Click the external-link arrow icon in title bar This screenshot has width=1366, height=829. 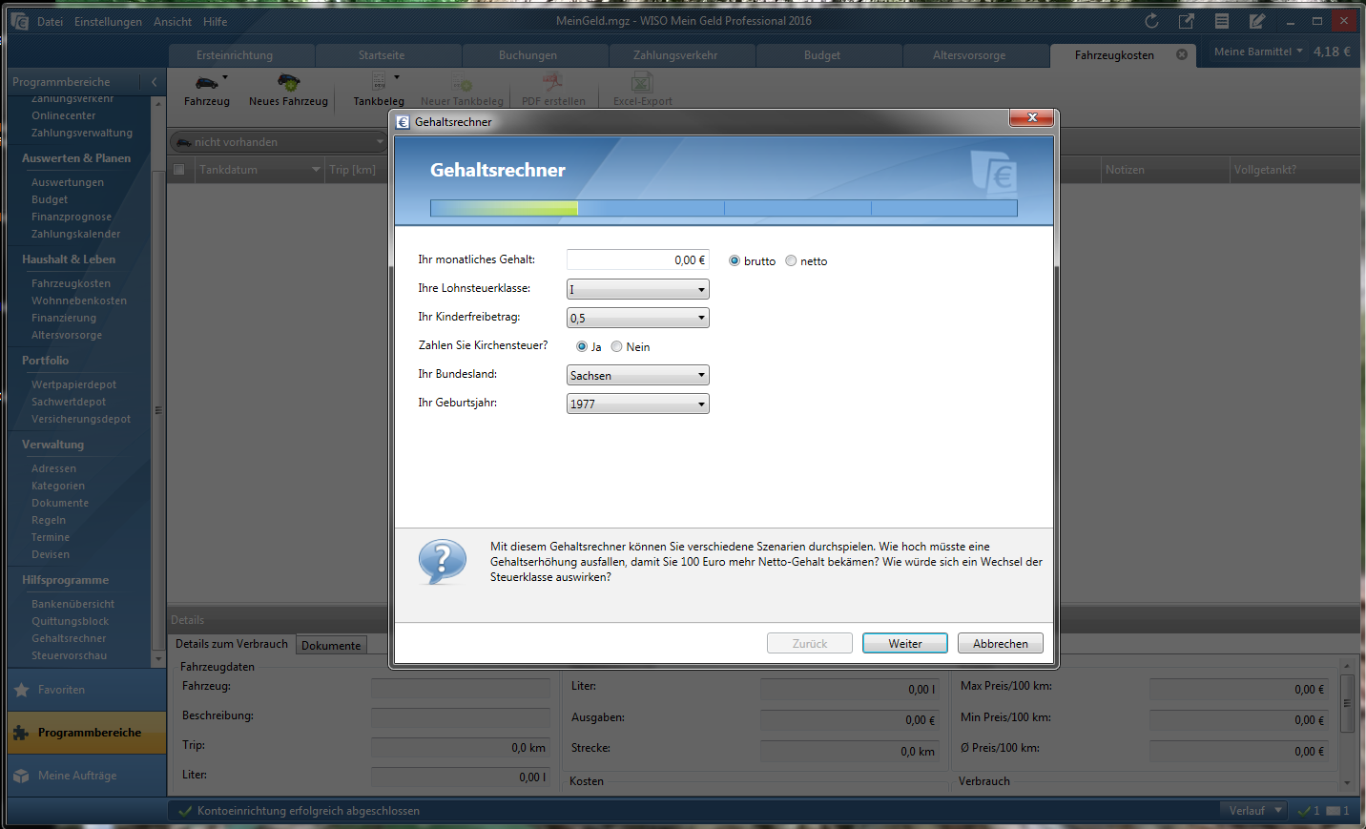click(1187, 21)
